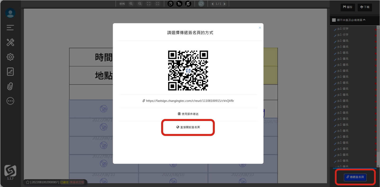Expand the sidebar hamburger menu
380x187 pixels.
tap(10, 27)
